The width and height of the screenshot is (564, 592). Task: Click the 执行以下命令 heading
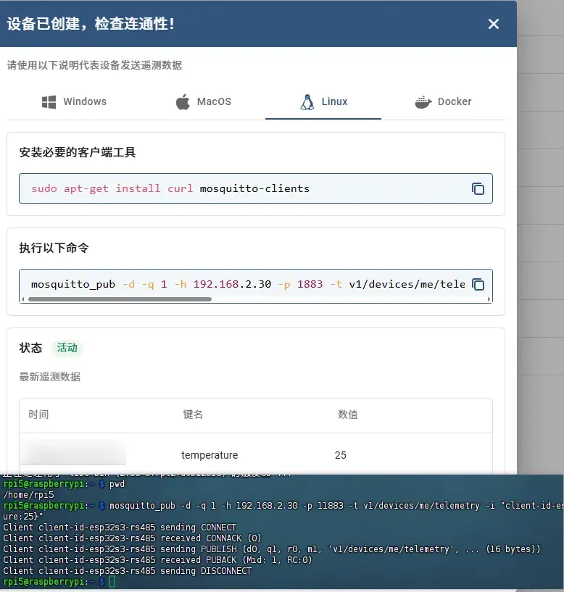[54, 248]
